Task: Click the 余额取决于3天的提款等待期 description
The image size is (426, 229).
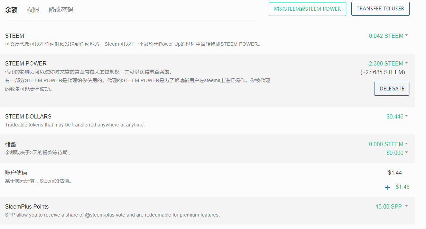Action: pyautogui.click(x=38, y=152)
